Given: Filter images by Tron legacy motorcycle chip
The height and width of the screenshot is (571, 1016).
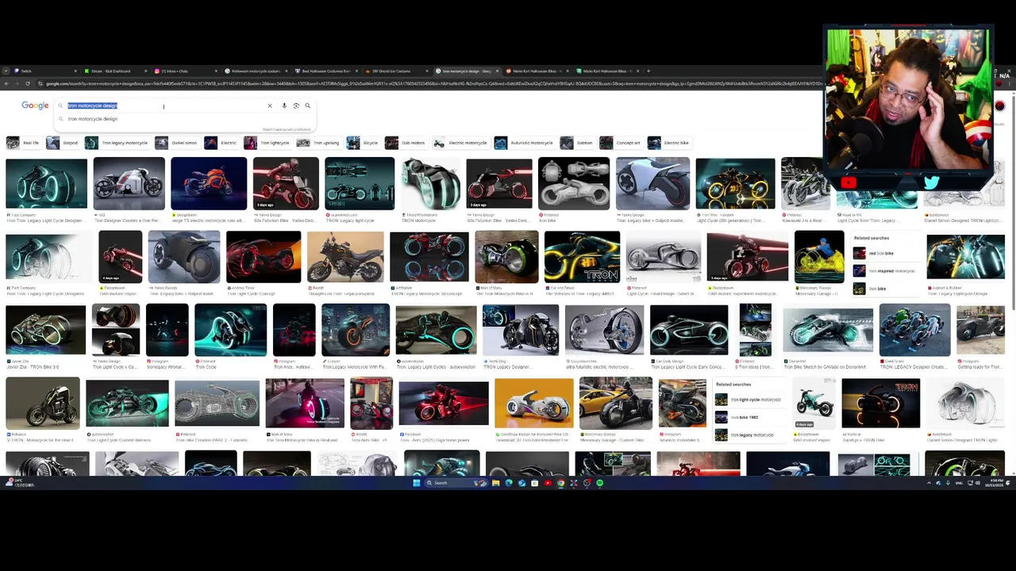Looking at the screenshot, I should click(x=117, y=143).
